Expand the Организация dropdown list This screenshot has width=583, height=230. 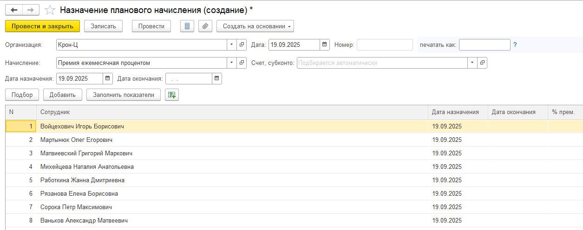pos(232,45)
